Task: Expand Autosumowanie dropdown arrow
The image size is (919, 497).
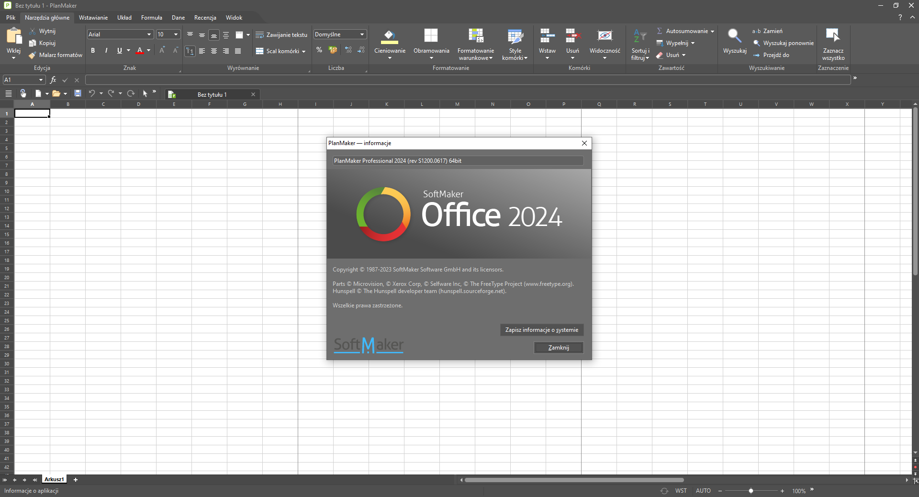Action: click(712, 31)
